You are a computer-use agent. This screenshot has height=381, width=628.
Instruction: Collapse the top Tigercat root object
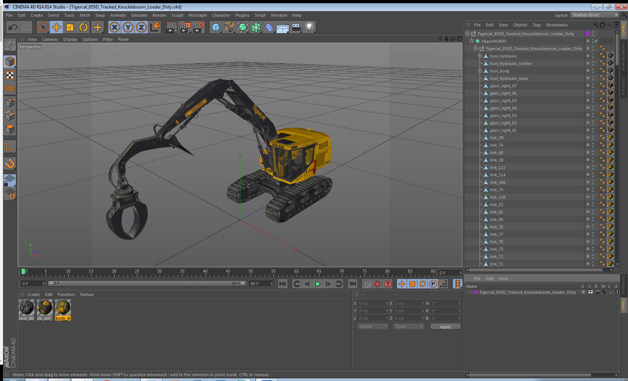pos(468,34)
